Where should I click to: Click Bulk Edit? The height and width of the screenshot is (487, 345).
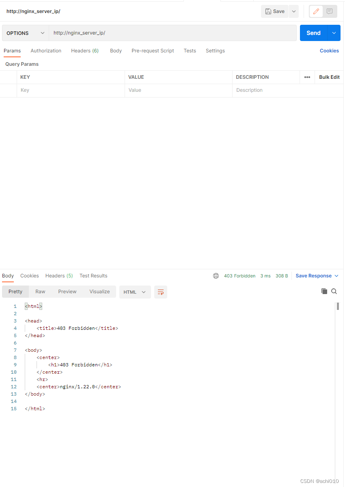pyautogui.click(x=329, y=77)
